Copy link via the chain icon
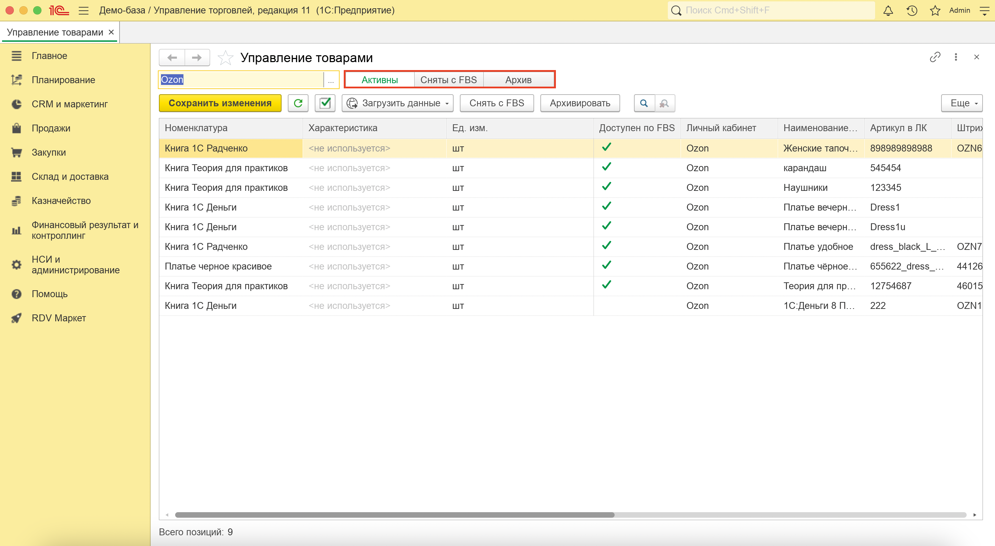Viewport: 995px width, 546px height. (935, 57)
